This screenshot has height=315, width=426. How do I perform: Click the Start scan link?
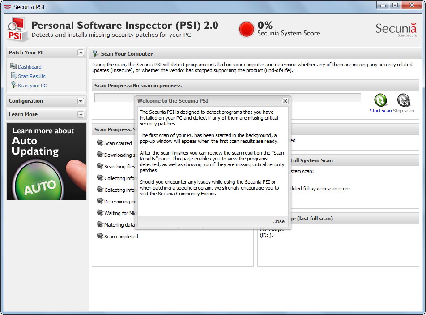380,111
